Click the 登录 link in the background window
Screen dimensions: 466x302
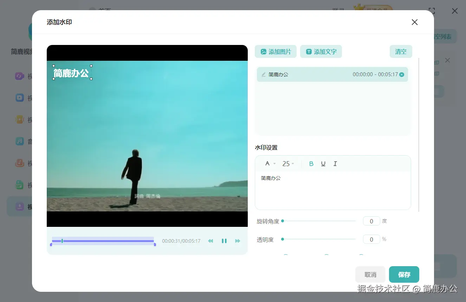(x=338, y=10)
